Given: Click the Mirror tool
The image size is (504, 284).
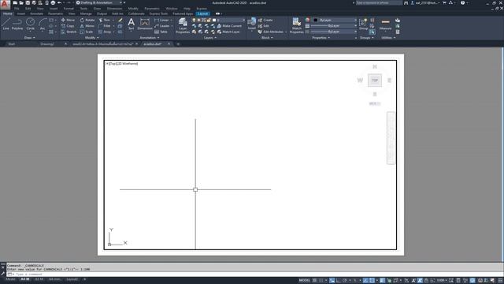Looking at the screenshot, I should [x=87, y=26].
